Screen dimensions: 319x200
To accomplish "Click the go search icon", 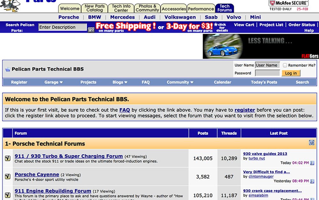I will point(91,29).
